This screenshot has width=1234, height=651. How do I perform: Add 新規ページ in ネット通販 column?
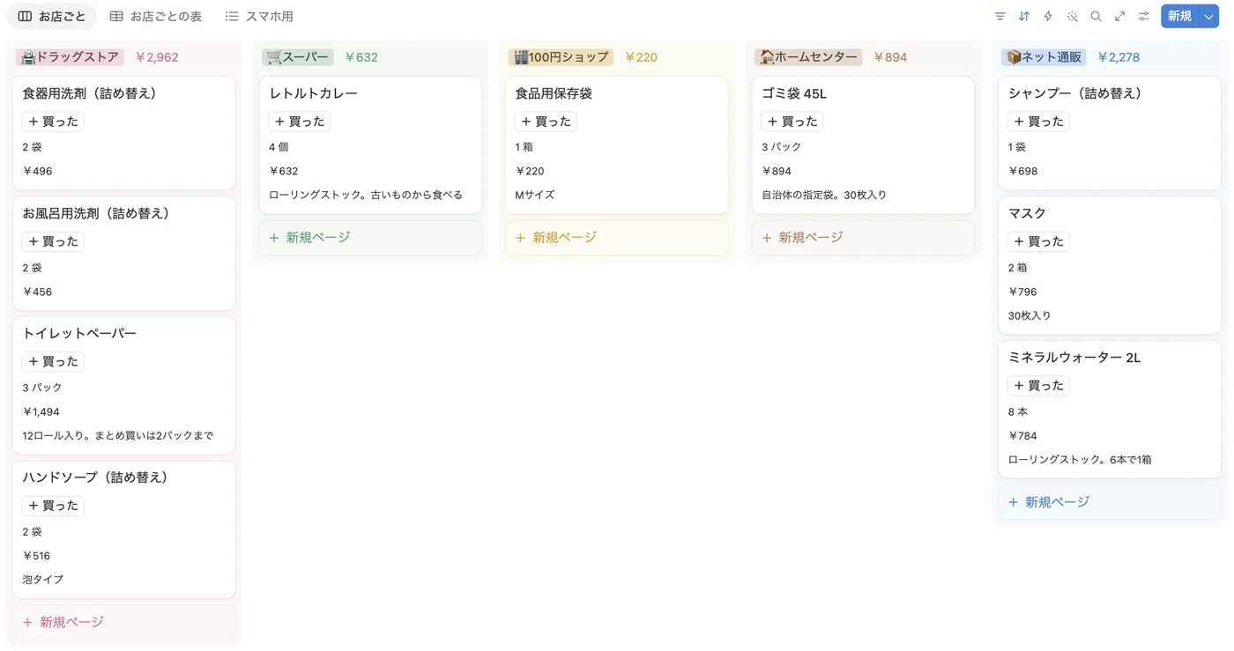click(1110, 502)
